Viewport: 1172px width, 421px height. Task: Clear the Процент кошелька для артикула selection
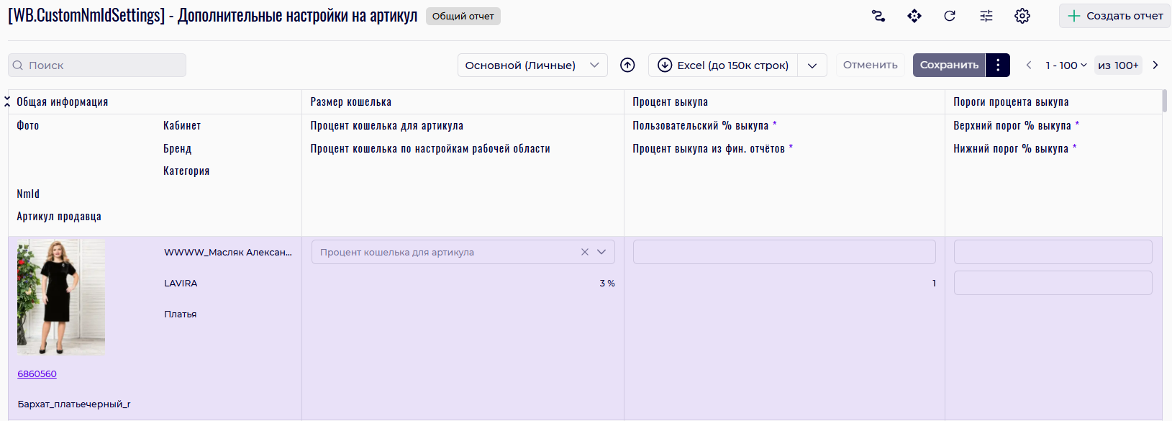(585, 252)
